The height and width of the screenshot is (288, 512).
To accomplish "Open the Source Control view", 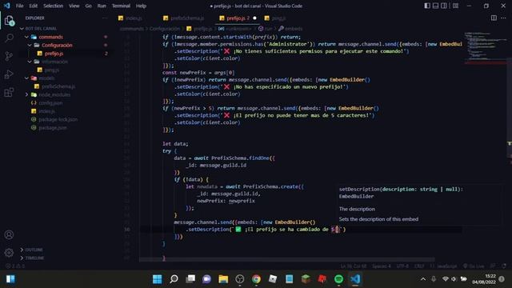I will point(9,56).
